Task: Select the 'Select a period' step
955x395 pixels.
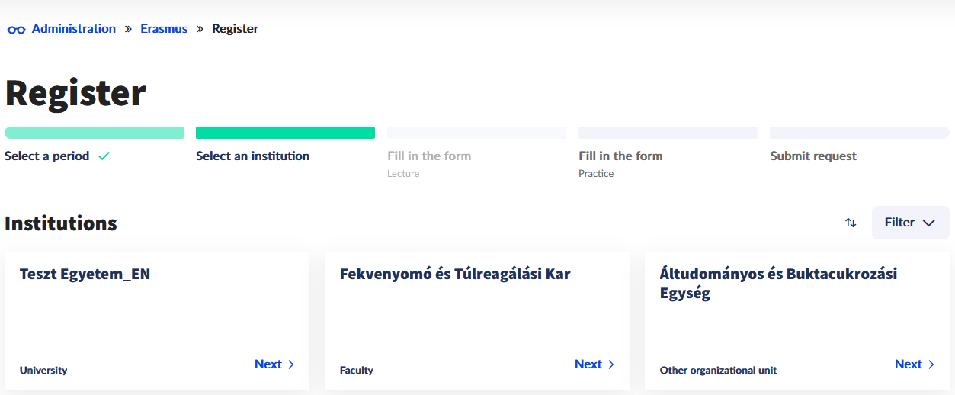Action: point(47,156)
